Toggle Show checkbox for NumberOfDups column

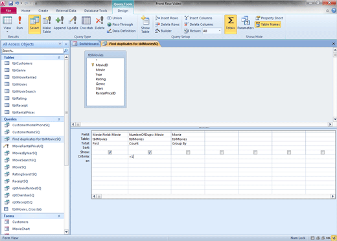click(150, 152)
